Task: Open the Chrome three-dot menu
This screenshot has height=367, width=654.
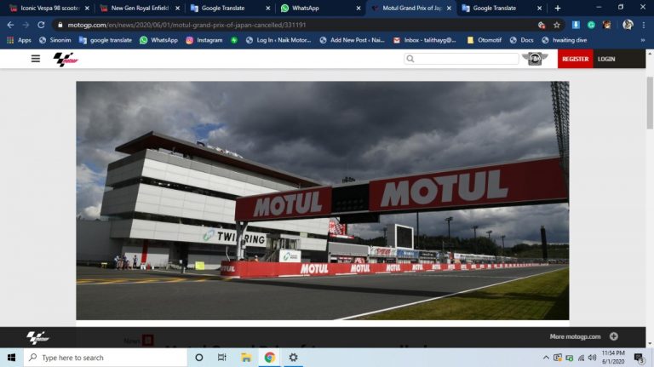Action: click(x=643, y=25)
